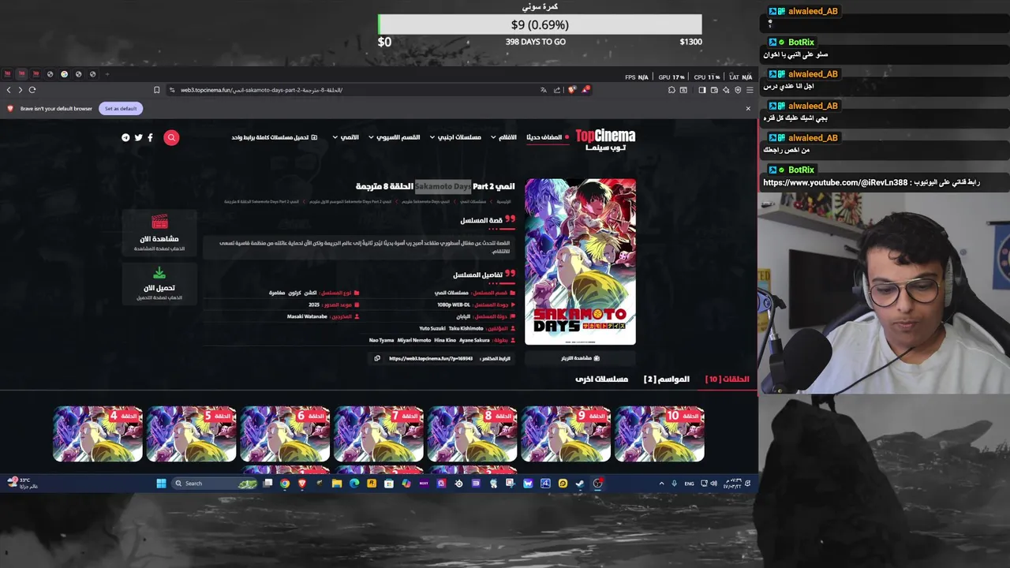Open TopCinema's Twitter icon
This screenshot has height=568, width=1010.
138,137
